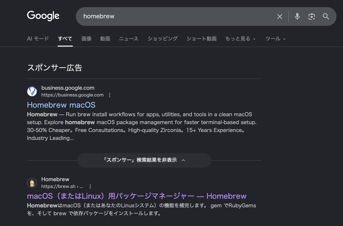The height and width of the screenshot is (226, 343).
Task: Submit search with the magnifying glass icon
Action: pyautogui.click(x=326, y=16)
